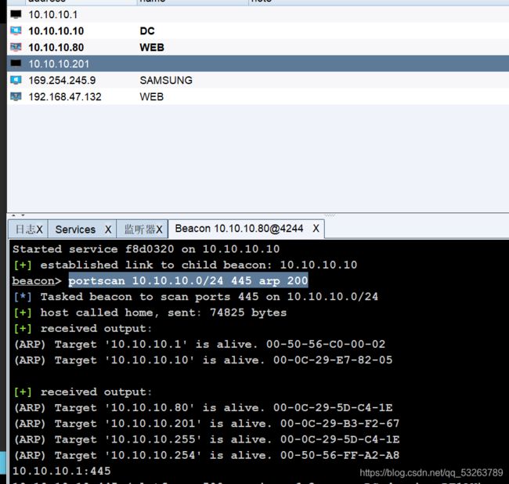Click the beacon> prompt
This screenshot has width=509, height=484.
37,281
